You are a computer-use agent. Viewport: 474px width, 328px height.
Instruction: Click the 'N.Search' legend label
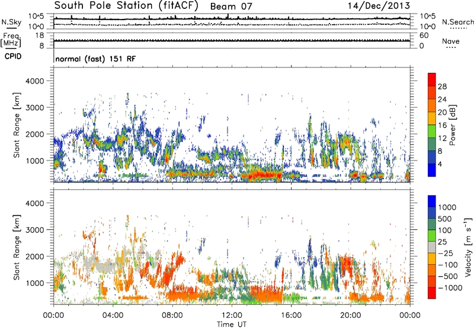pos(457,22)
